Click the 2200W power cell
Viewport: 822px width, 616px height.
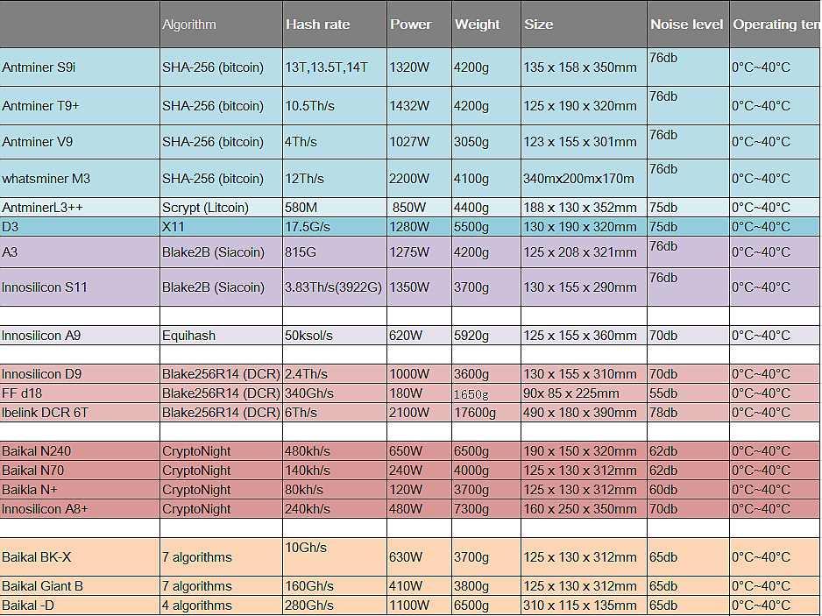pyautogui.click(x=419, y=178)
